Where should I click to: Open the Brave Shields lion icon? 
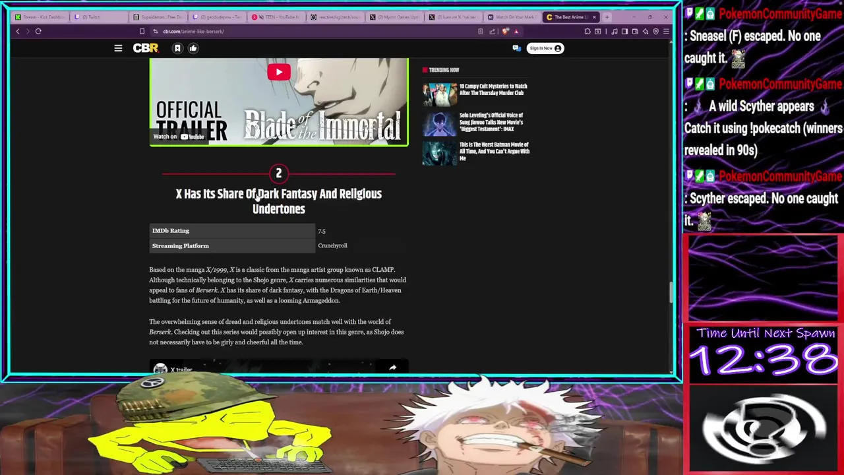[x=506, y=31]
